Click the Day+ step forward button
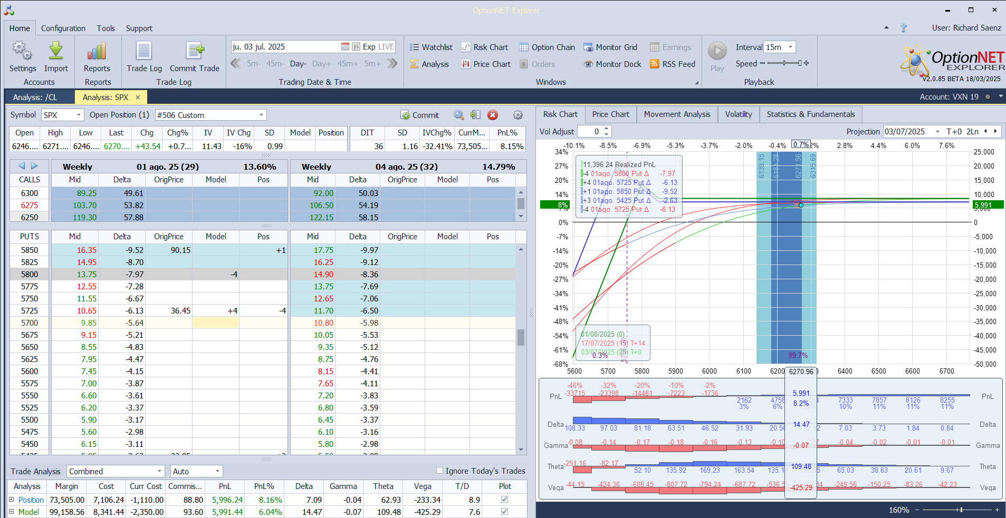 322,64
